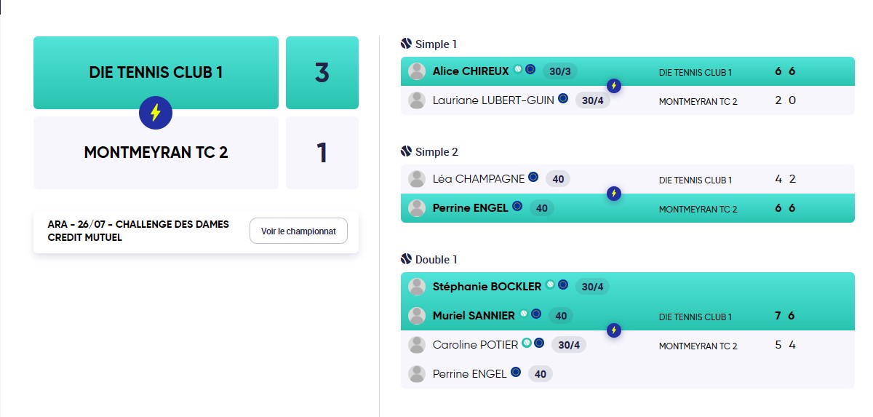Open Stéphanie BOCKLER player name
This screenshot has width=873, height=417.
[487, 287]
